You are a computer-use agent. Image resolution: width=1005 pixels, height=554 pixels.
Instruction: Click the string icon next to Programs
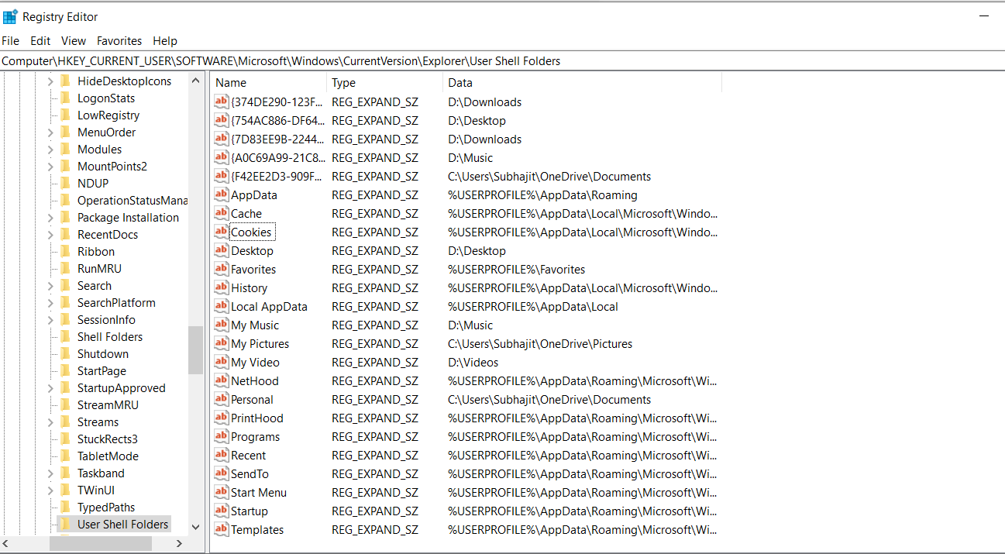click(x=222, y=437)
